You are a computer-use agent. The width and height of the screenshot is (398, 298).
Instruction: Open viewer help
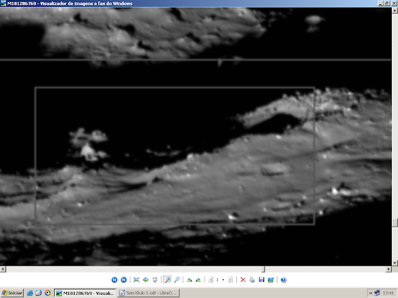tap(284, 280)
